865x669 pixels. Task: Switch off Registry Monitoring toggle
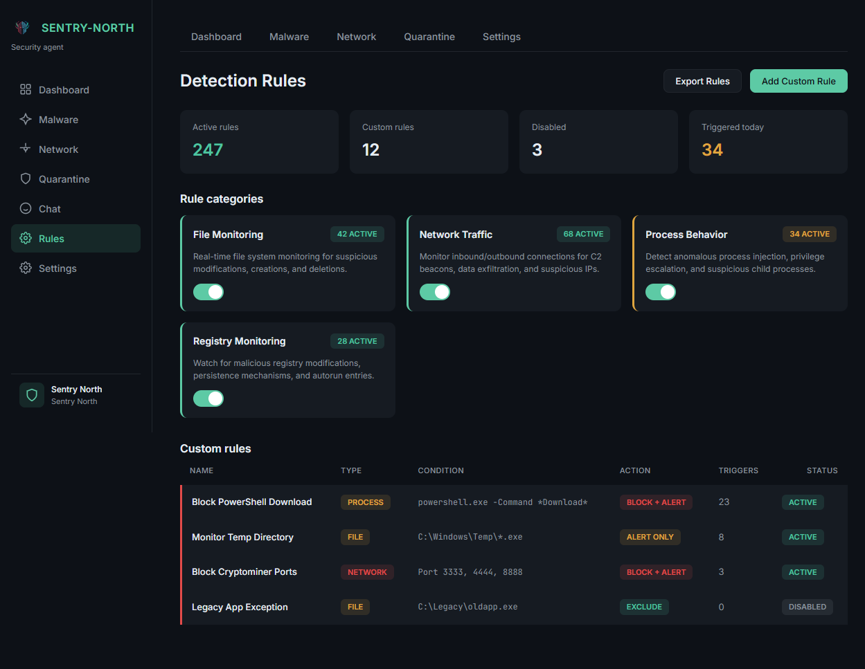(x=208, y=398)
